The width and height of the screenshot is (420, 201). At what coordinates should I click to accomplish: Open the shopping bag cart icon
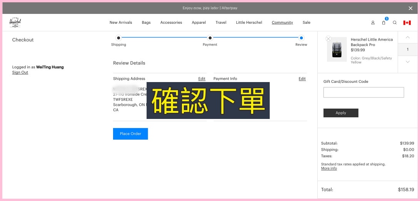(x=383, y=23)
